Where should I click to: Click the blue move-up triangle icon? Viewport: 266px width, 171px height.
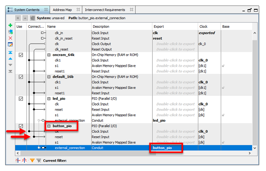coord(10,59)
